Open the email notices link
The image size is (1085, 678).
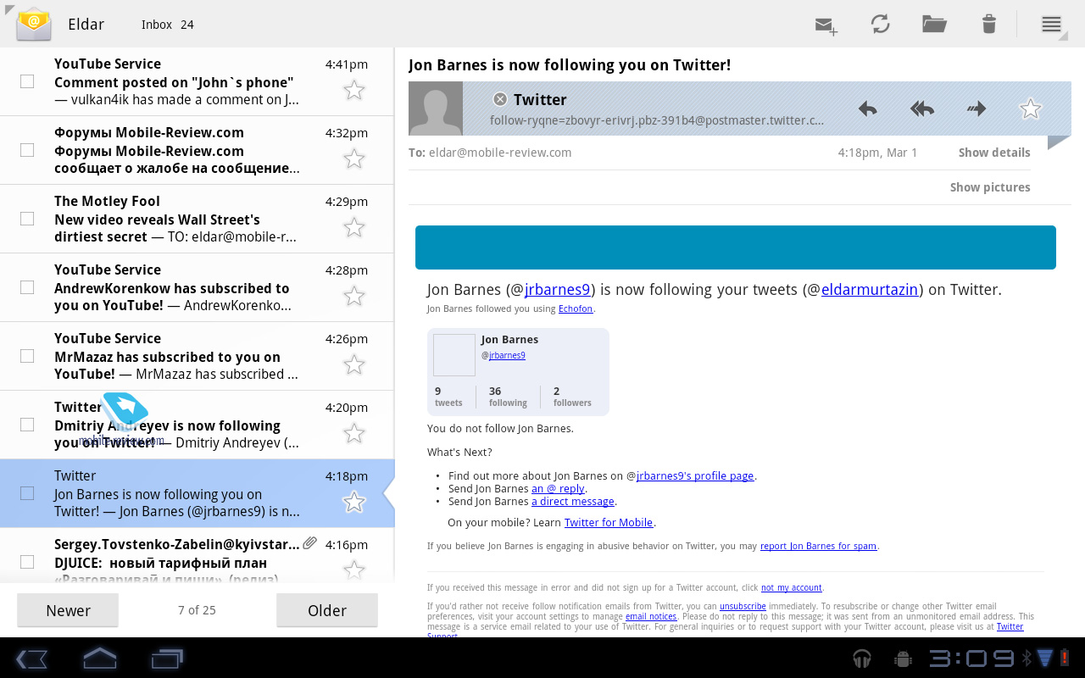pyautogui.click(x=651, y=617)
